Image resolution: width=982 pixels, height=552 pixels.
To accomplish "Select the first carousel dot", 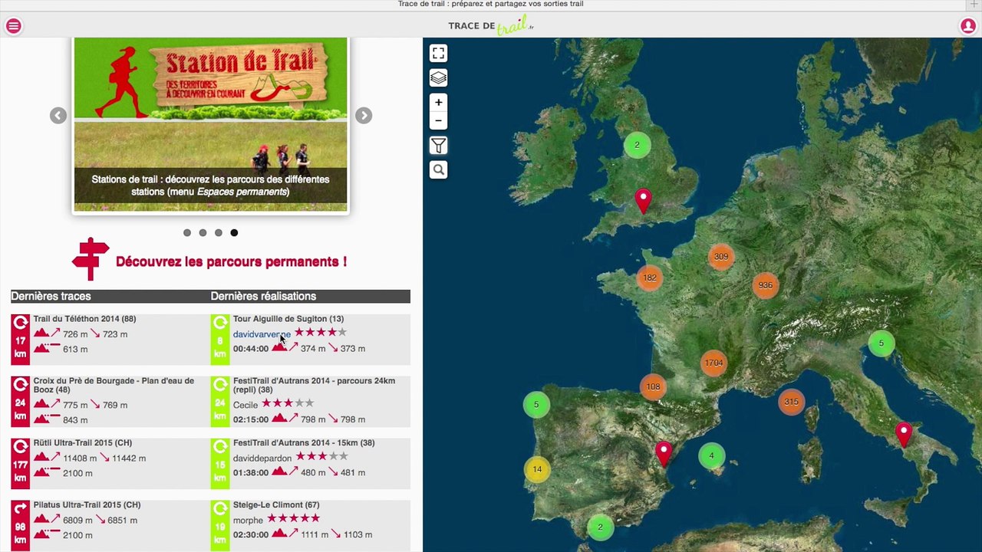I will coord(187,232).
